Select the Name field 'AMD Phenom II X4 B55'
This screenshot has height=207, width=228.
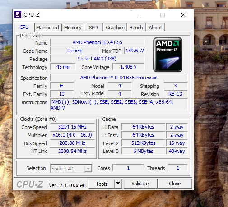point(98,42)
